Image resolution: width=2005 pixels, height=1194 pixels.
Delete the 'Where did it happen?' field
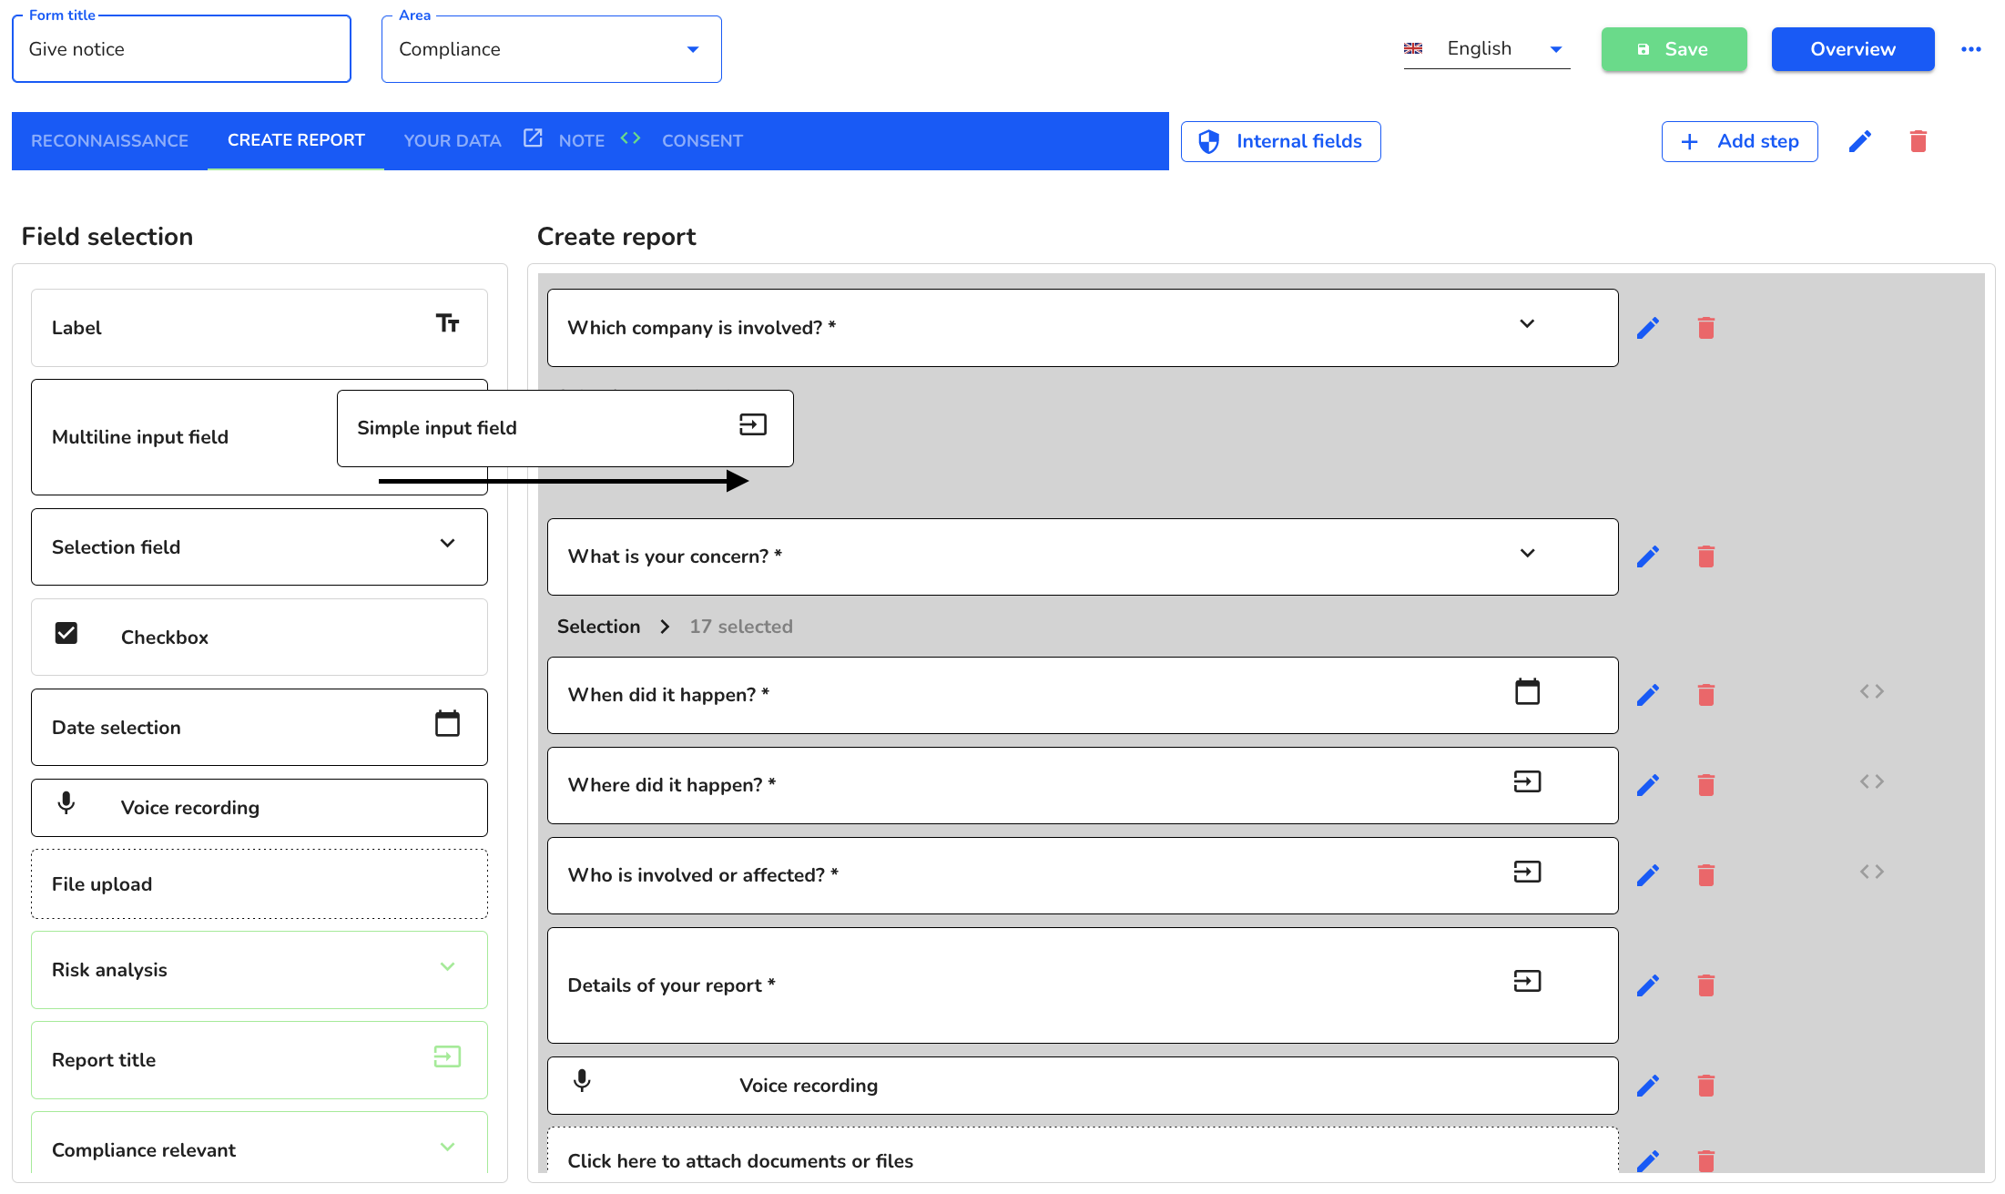pyautogui.click(x=1705, y=785)
